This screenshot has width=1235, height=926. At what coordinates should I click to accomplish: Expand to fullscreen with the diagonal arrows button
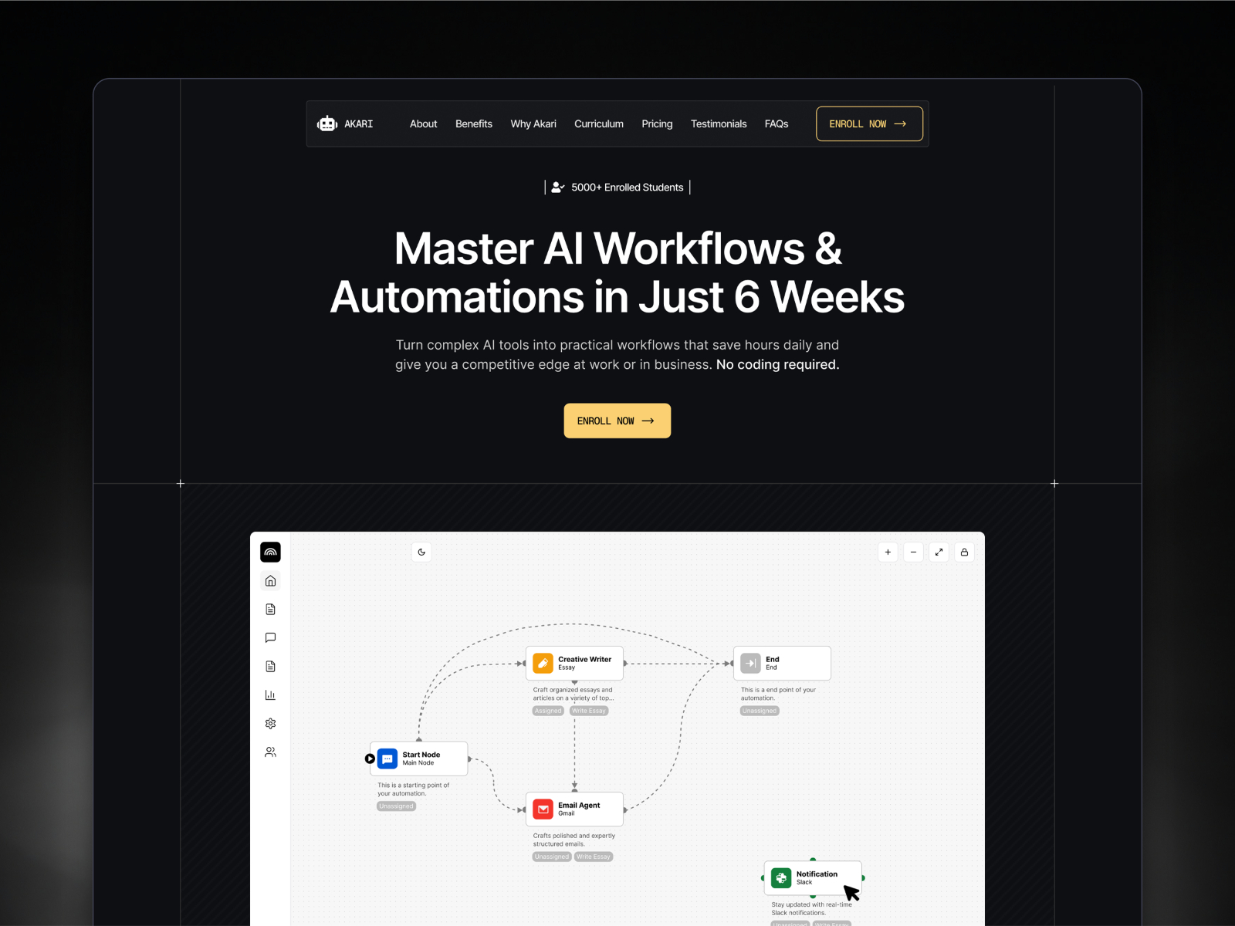pos(939,552)
